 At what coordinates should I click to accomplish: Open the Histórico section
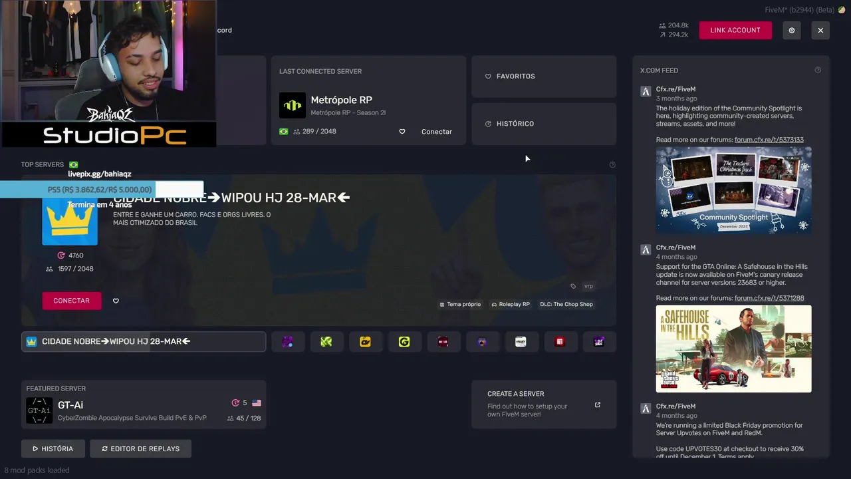pyautogui.click(x=544, y=124)
